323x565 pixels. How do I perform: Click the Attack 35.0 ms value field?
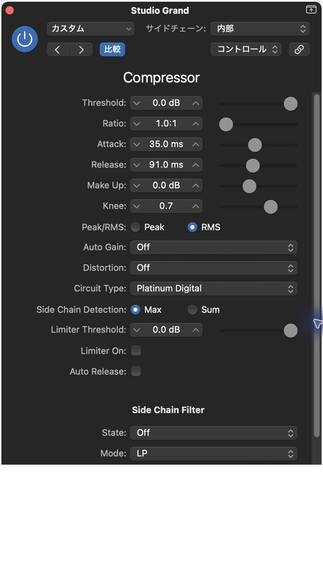click(x=166, y=144)
